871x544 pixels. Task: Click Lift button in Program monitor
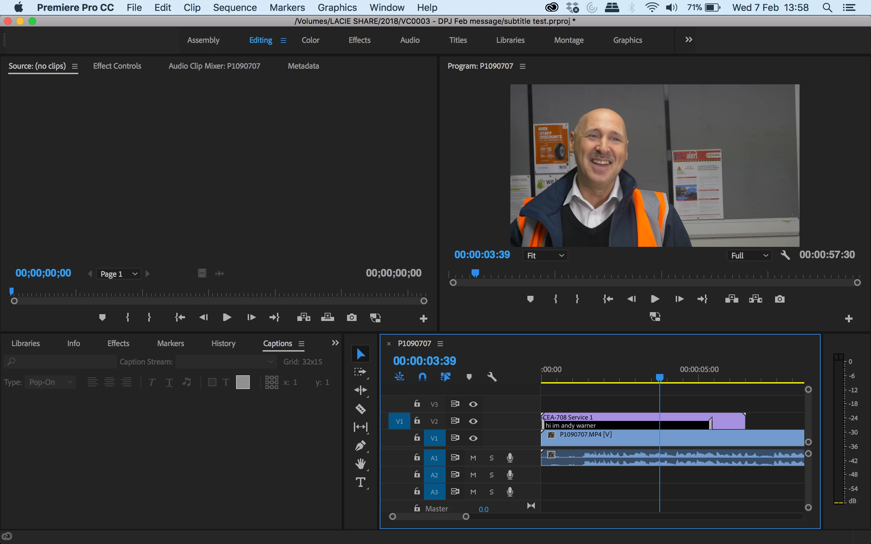click(x=732, y=299)
